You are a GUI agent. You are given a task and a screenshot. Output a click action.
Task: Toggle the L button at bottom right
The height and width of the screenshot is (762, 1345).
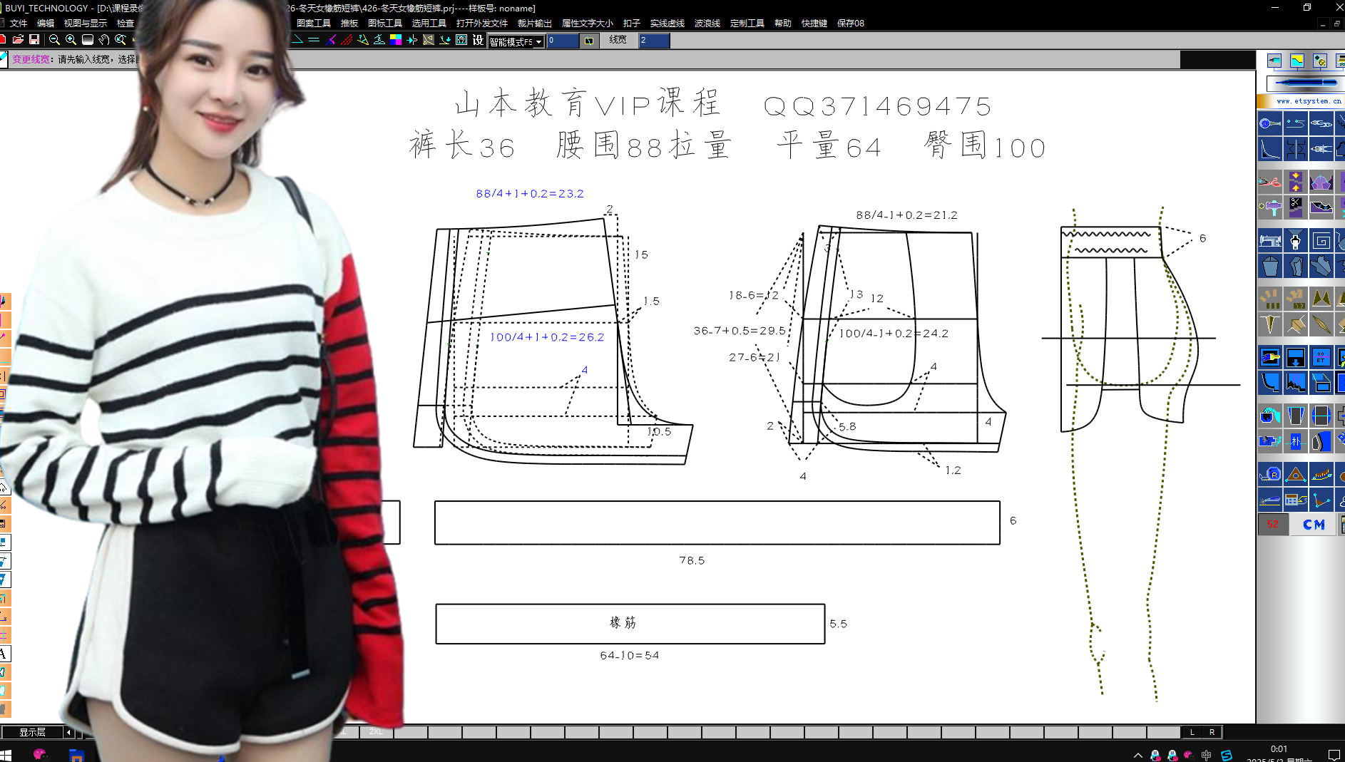pos(1192,731)
